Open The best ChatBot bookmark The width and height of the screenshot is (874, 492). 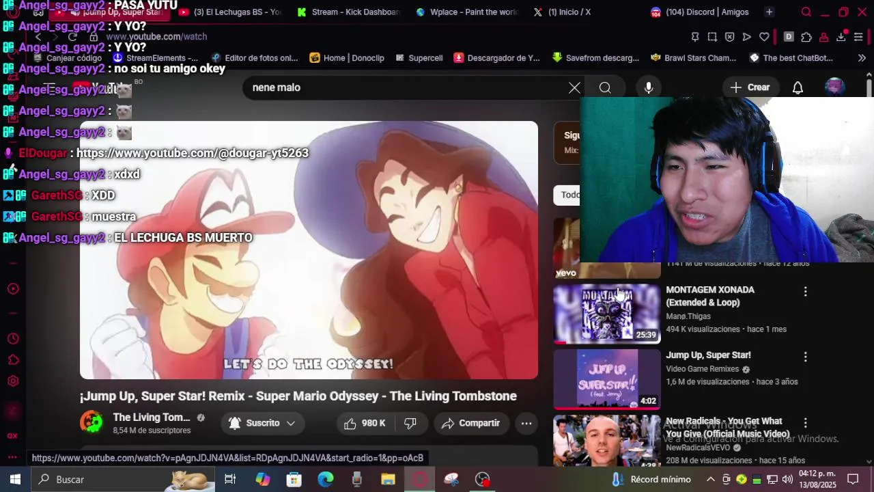(x=791, y=58)
